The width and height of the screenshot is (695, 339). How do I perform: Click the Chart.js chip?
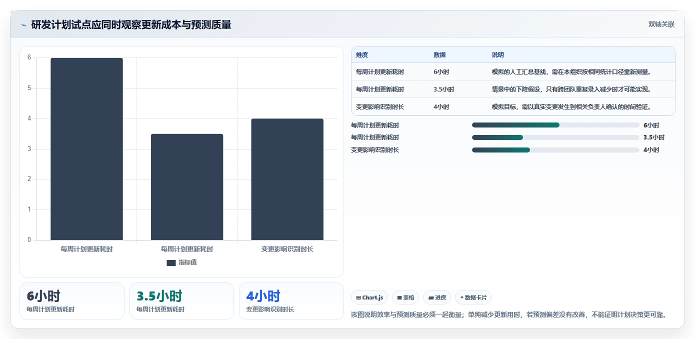coord(369,297)
